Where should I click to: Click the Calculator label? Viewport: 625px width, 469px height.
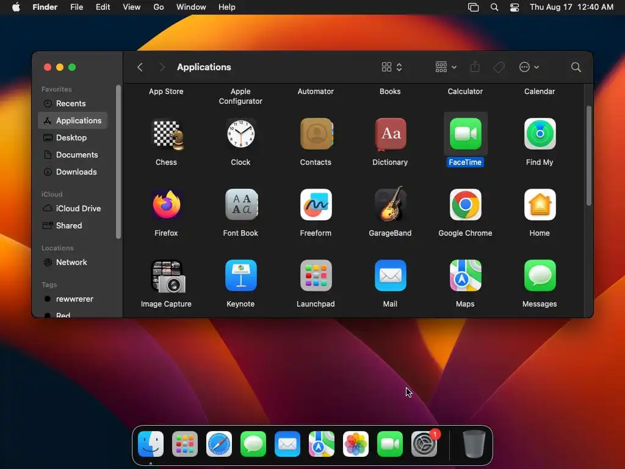pyautogui.click(x=465, y=92)
